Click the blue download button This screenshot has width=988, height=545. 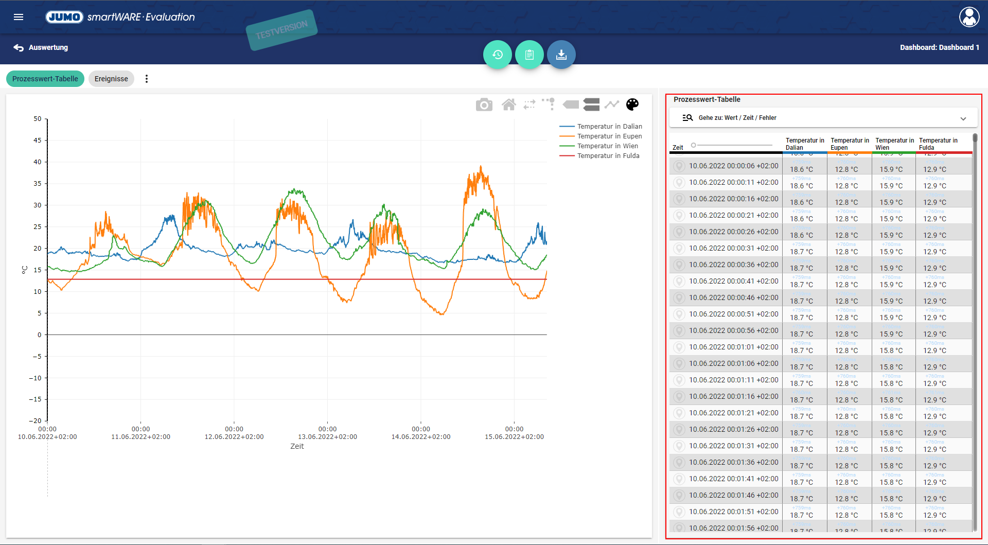561,55
